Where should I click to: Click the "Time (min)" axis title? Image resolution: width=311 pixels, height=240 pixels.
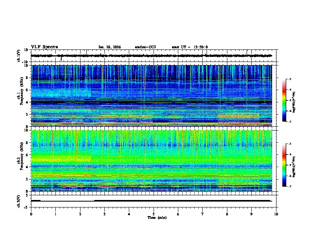(157, 218)
